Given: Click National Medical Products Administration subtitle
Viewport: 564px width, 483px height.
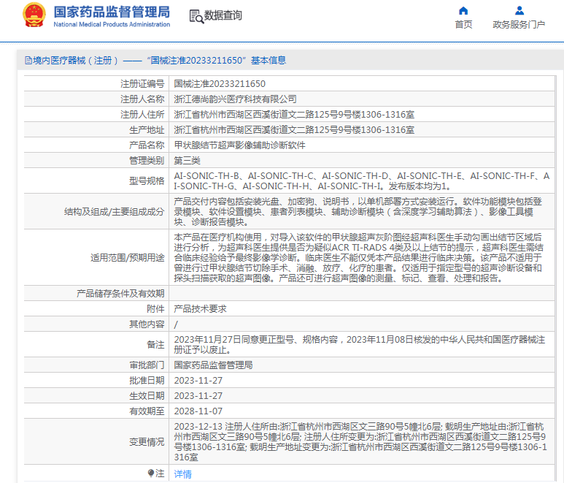Looking at the screenshot, I should tap(112, 25).
